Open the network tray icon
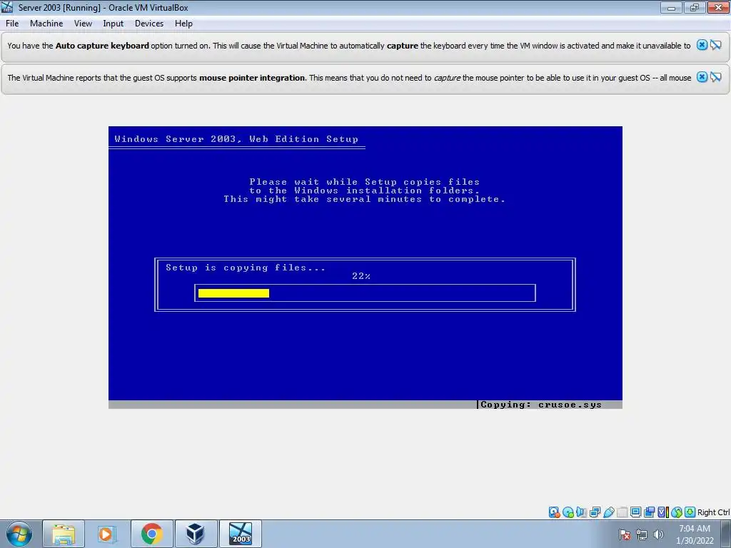 point(642,534)
